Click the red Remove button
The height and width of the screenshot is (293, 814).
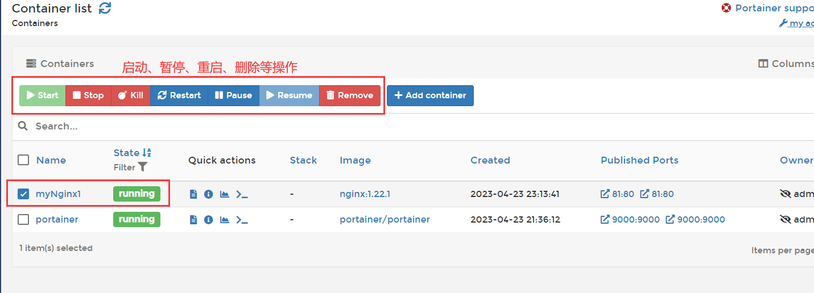coord(350,95)
